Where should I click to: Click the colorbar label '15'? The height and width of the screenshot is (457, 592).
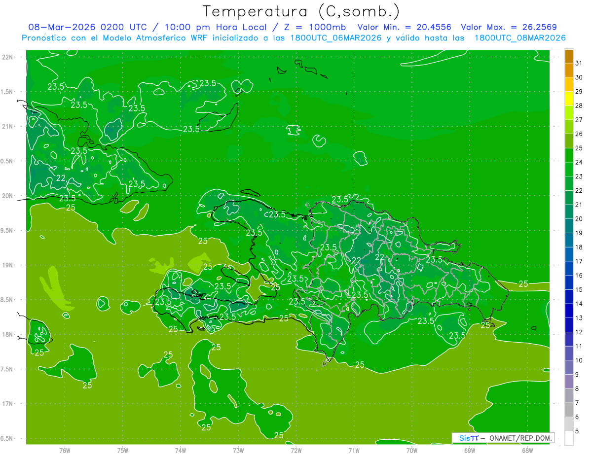pos(579,290)
